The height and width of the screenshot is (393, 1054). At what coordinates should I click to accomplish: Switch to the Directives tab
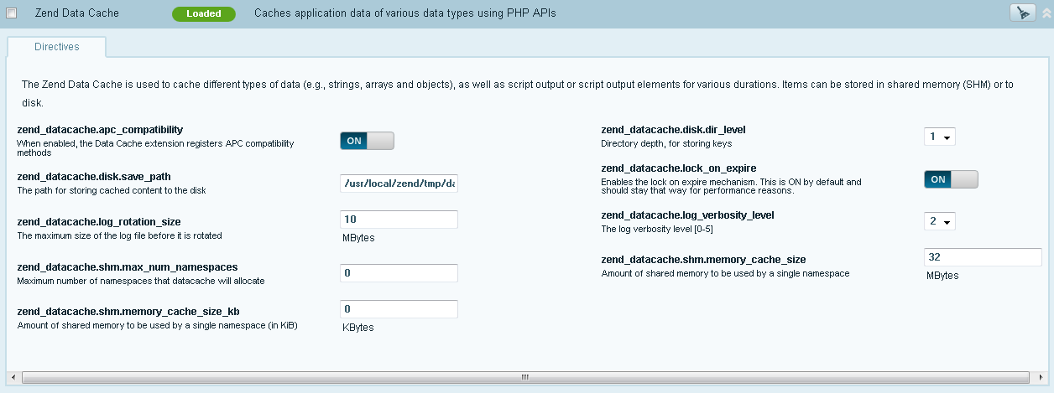pos(57,47)
